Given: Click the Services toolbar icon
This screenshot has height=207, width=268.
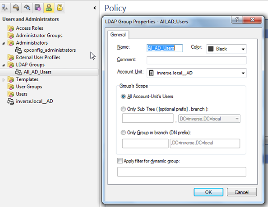Looking at the screenshot, I should [17, 8].
